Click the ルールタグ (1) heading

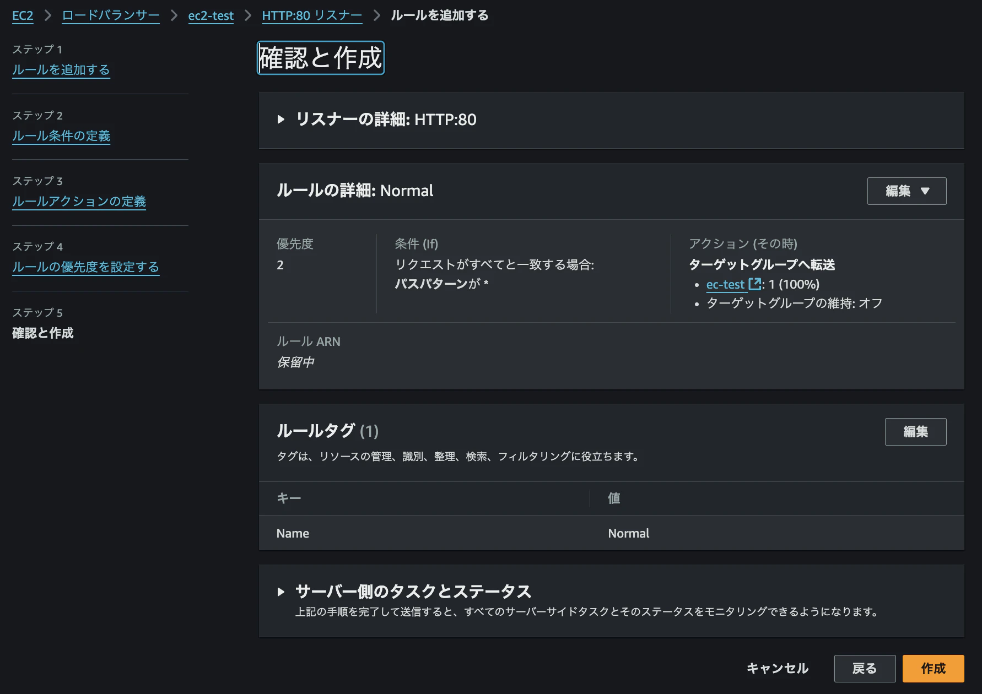click(x=328, y=431)
